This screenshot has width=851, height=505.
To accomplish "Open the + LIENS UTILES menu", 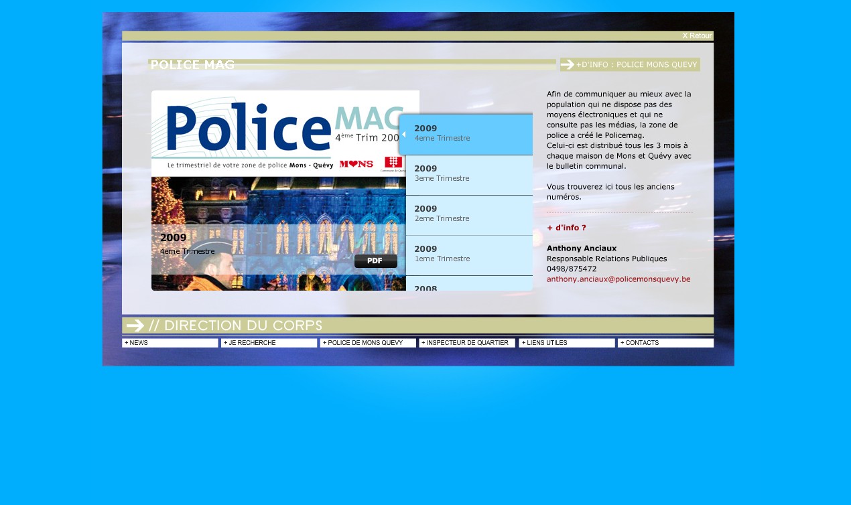I will click(566, 343).
